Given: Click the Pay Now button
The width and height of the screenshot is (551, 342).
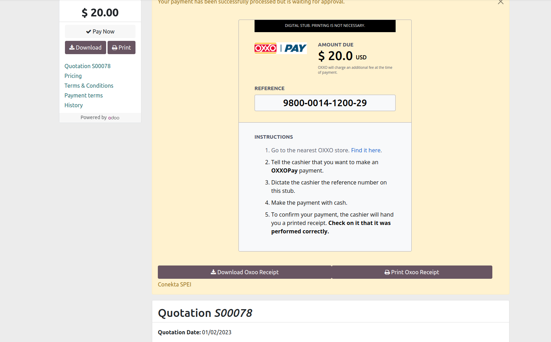Looking at the screenshot, I should pyautogui.click(x=100, y=31).
